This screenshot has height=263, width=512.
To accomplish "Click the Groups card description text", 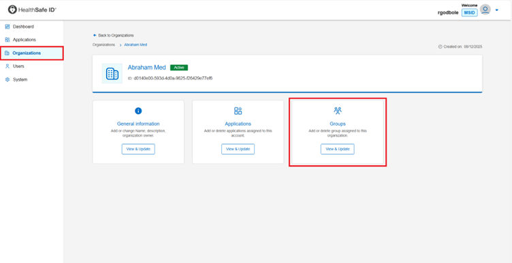I will [338, 133].
